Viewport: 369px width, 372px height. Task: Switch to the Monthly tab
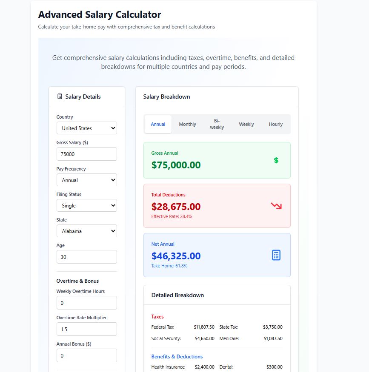[x=187, y=124]
